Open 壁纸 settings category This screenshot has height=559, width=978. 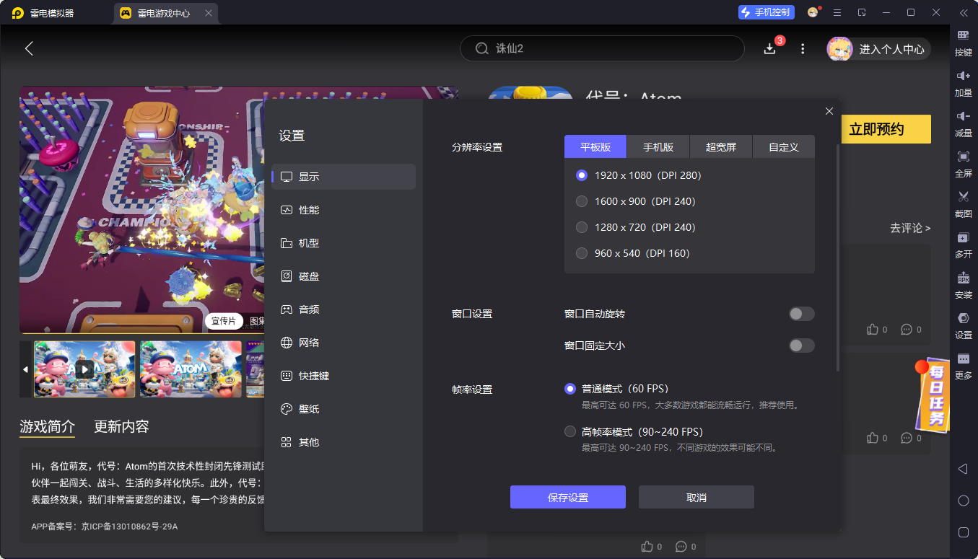(x=344, y=409)
